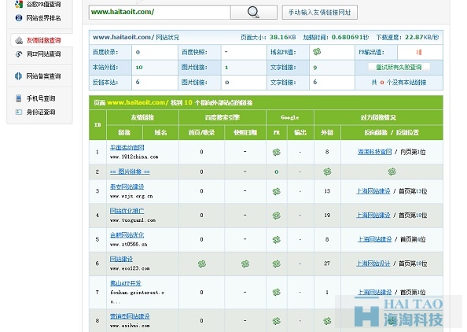The height and width of the screenshot is (332, 467).
Task: Open the 网站优化推广 link in row 4
Action: 127,211
